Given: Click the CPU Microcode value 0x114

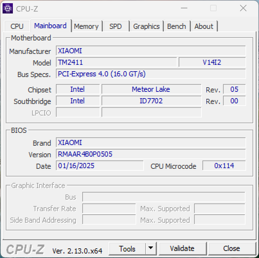Looking at the screenshot, I should (x=224, y=166).
